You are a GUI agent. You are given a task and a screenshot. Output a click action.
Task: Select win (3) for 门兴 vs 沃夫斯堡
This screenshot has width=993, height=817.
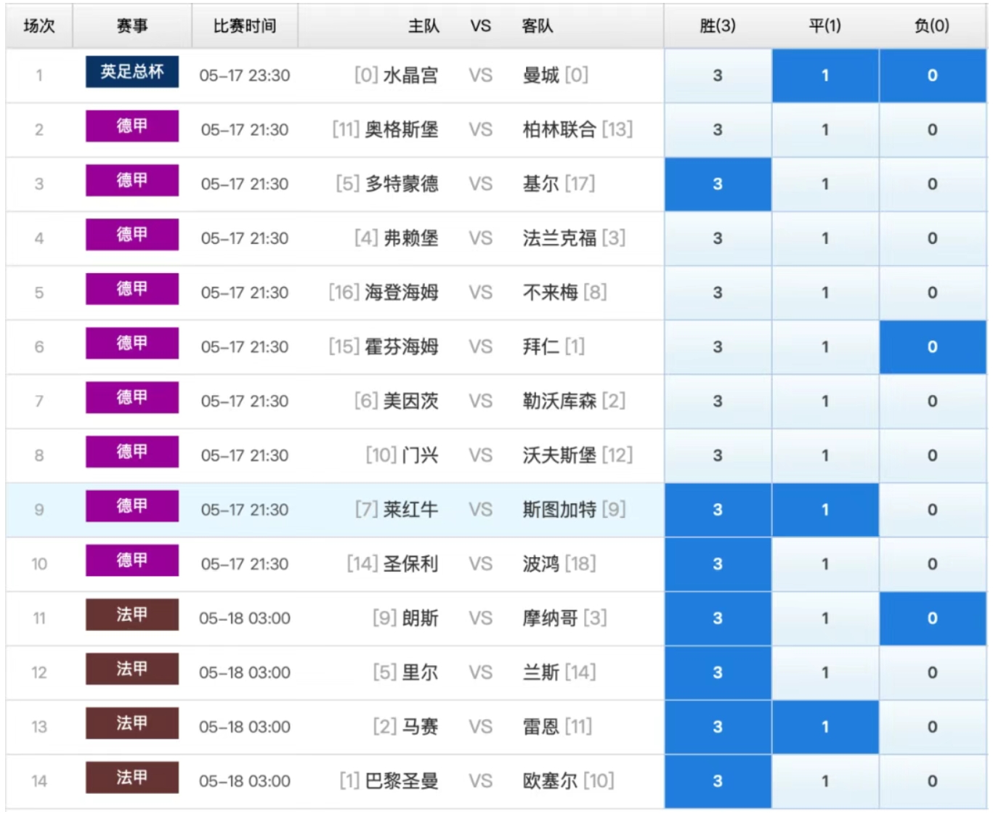(x=718, y=455)
